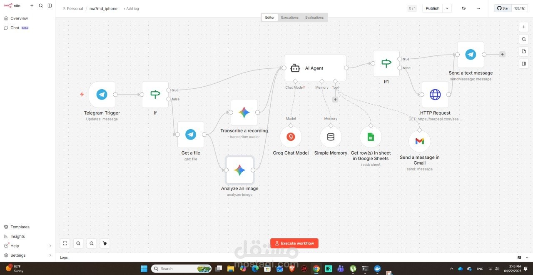Click add node plus on canvas toolbar

[x=524, y=27]
